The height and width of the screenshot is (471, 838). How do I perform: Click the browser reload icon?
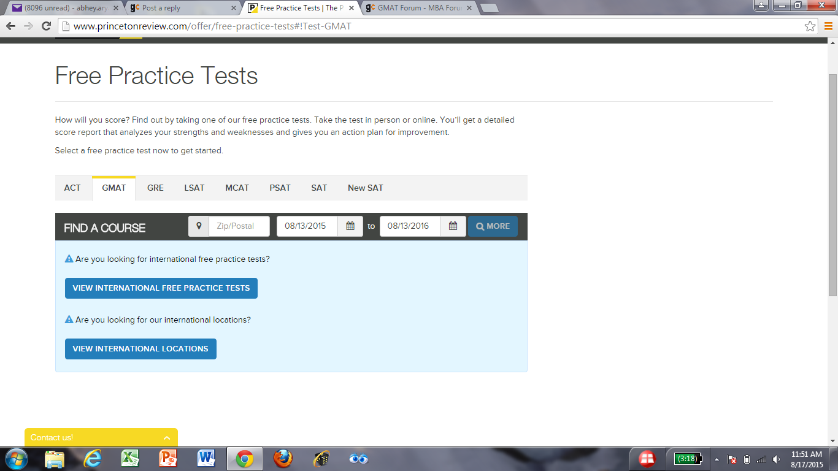click(x=46, y=26)
